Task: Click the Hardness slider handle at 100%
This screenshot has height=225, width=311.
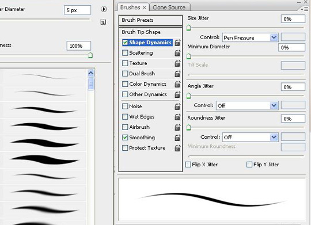Action: (90, 55)
